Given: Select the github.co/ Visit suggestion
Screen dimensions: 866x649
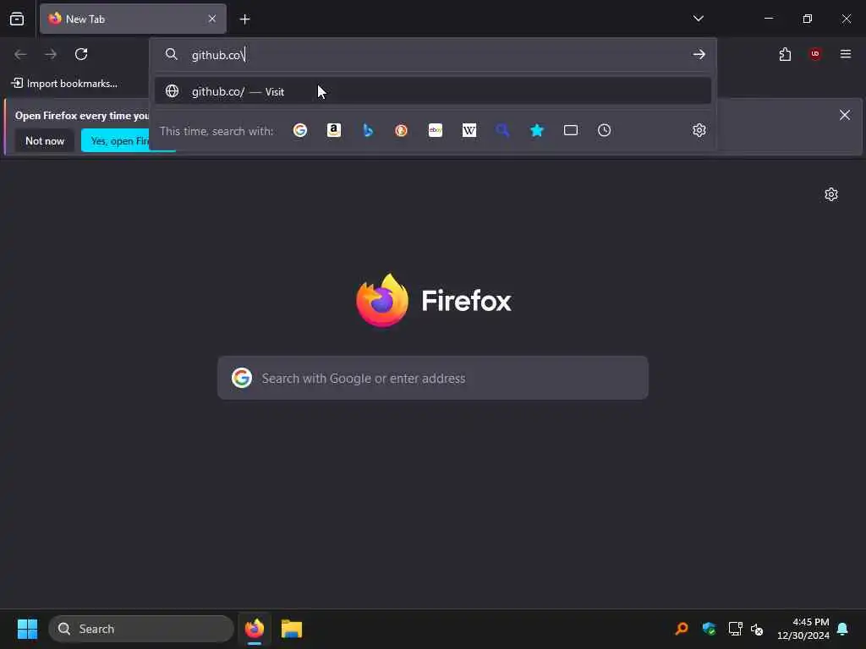Looking at the screenshot, I should [x=433, y=91].
